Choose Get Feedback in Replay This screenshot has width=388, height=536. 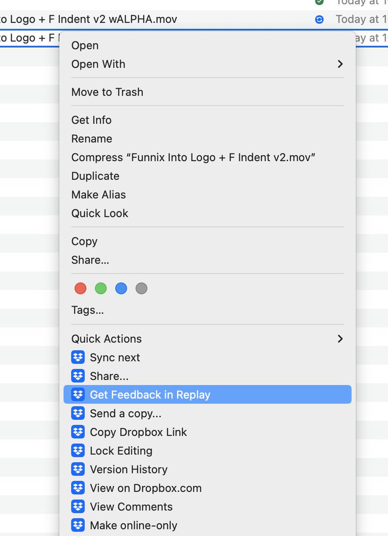click(x=207, y=395)
